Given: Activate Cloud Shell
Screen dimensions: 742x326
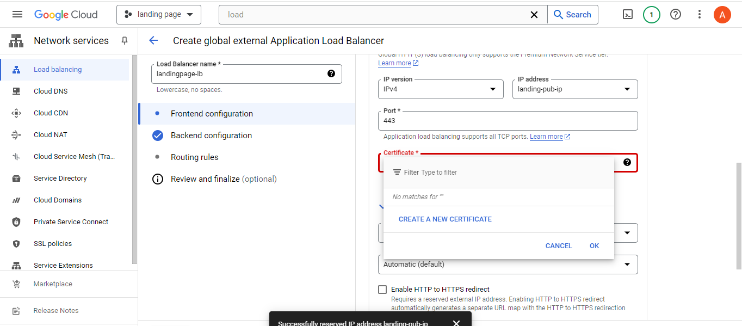Looking at the screenshot, I should coord(627,14).
